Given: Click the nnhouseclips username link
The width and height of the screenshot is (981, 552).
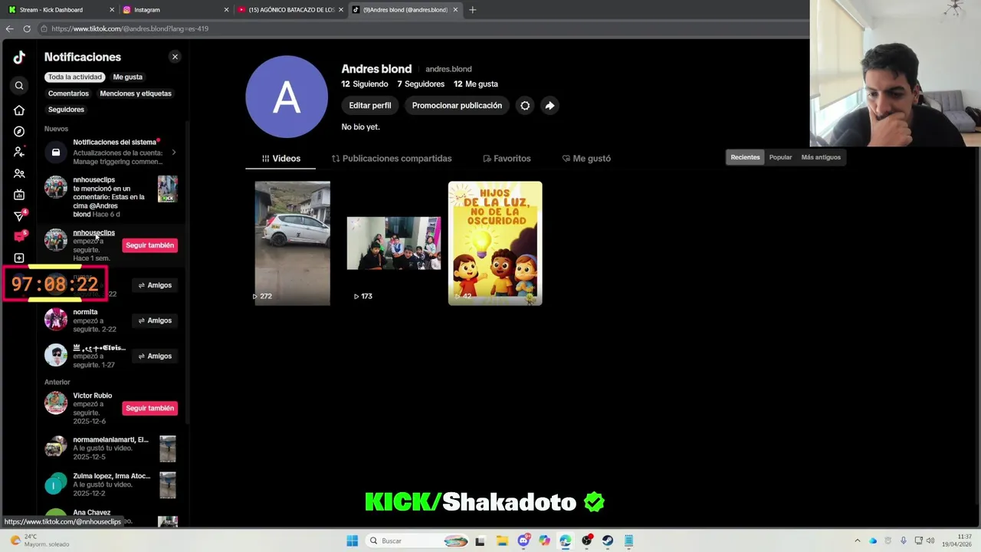Looking at the screenshot, I should pos(94,232).
